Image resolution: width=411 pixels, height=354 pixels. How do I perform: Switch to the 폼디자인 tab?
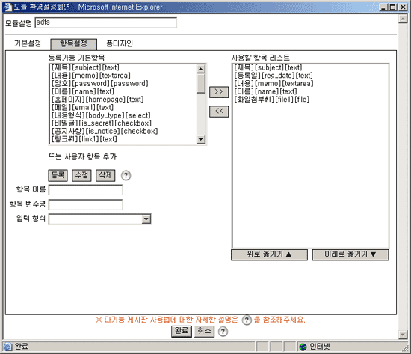tap(120, 43)
